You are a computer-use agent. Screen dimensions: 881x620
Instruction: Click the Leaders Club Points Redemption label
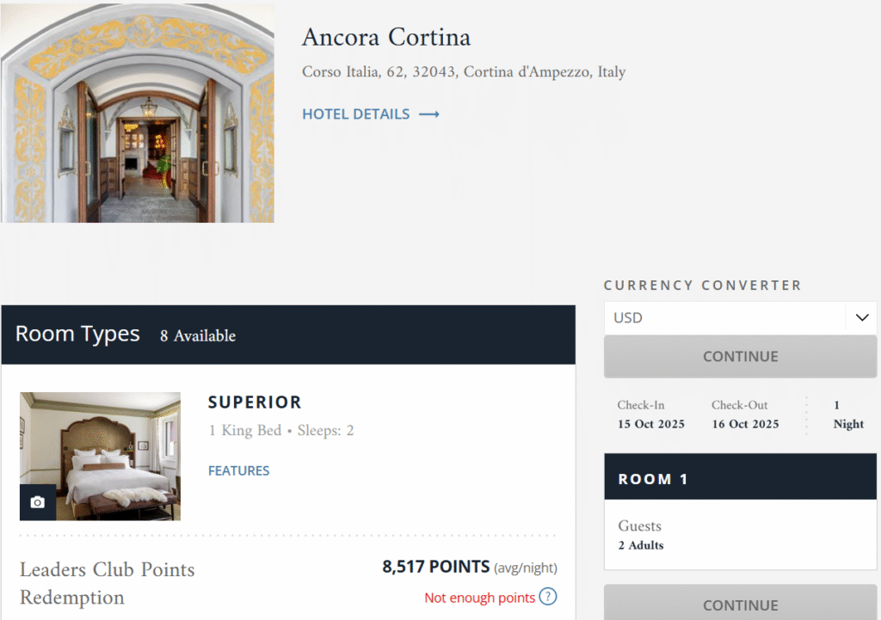tap(108, 584)
